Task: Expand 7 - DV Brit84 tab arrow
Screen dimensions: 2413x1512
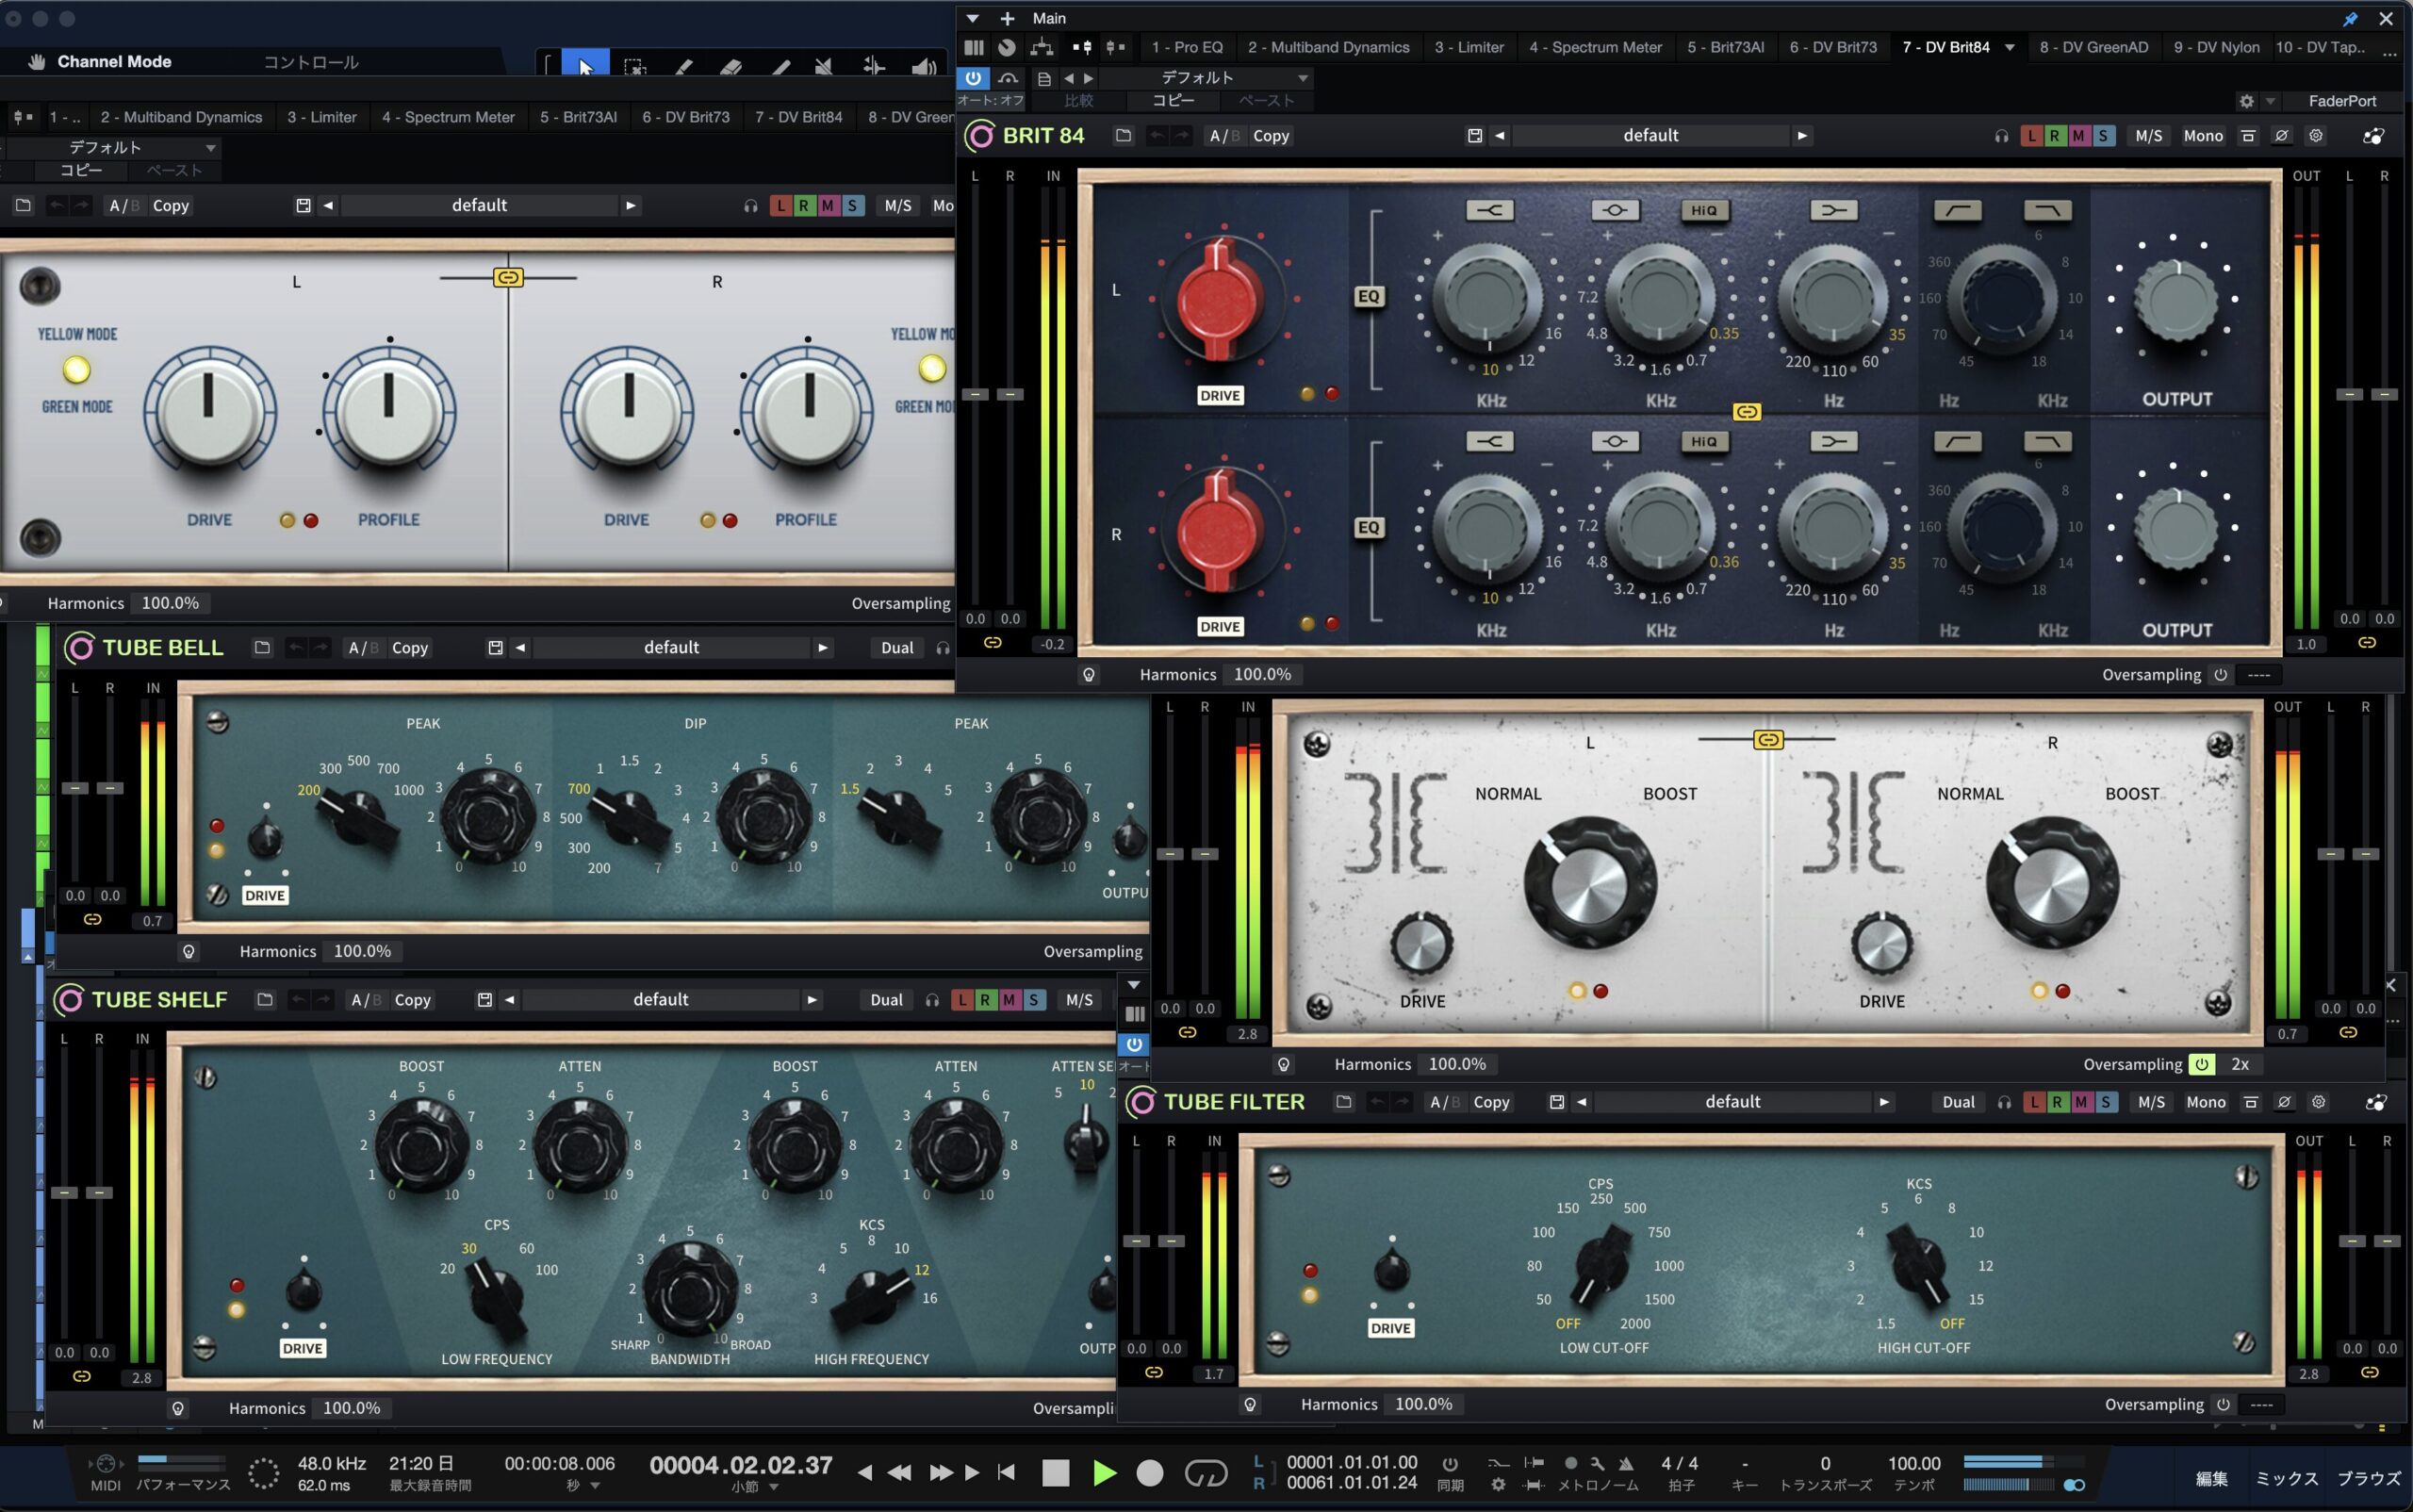Action: click(x=2009, y=47)
